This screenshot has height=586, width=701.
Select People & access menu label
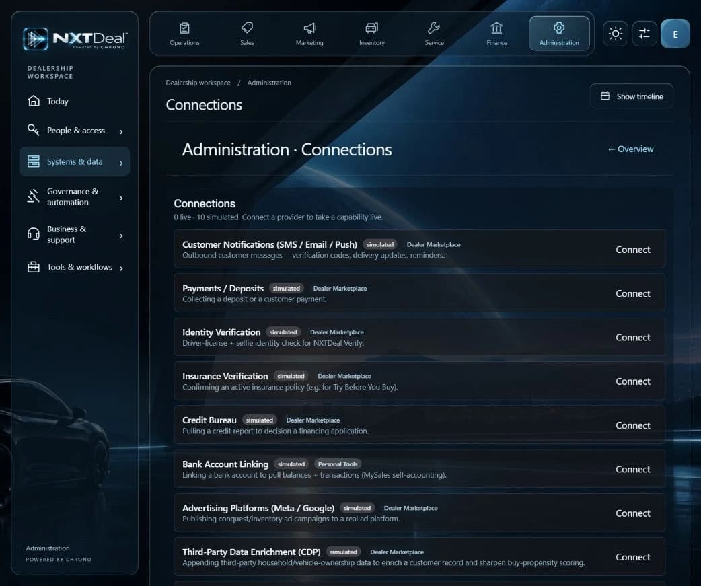(x=76, y=130)
